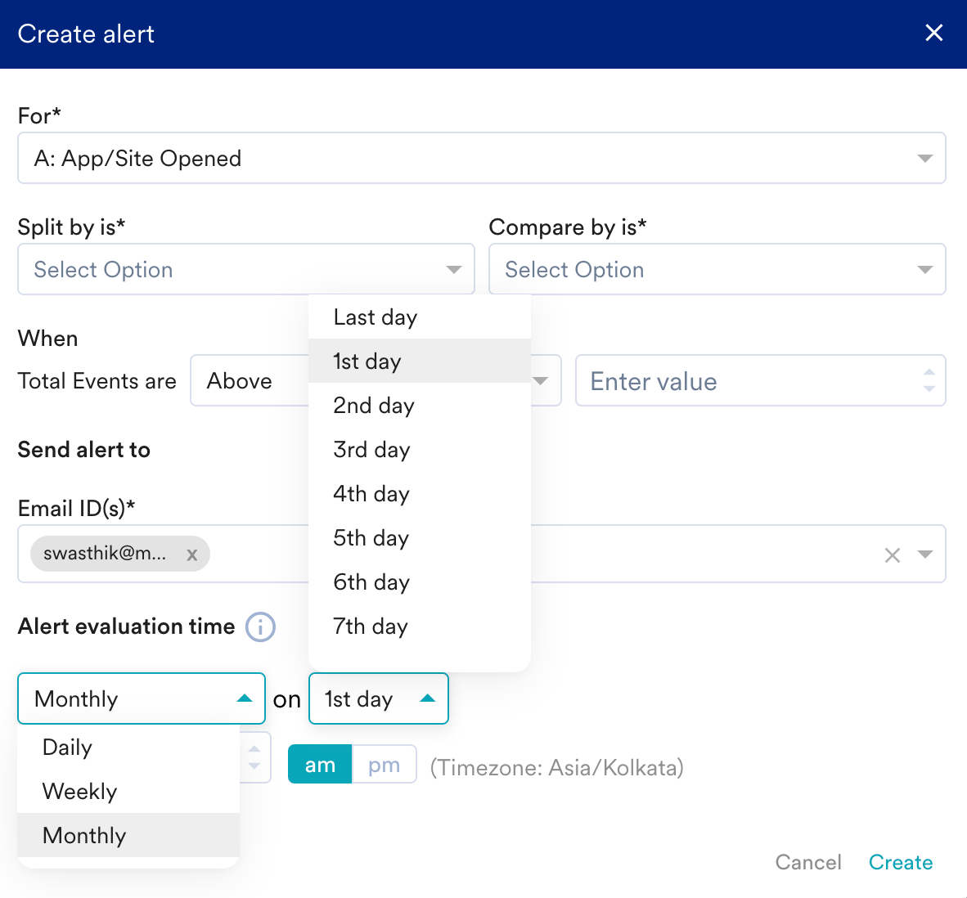This screenshot has height=898, width=967.
Task: Expand the Email ID(s) dropdown arrow
Action: click(924, 554)
